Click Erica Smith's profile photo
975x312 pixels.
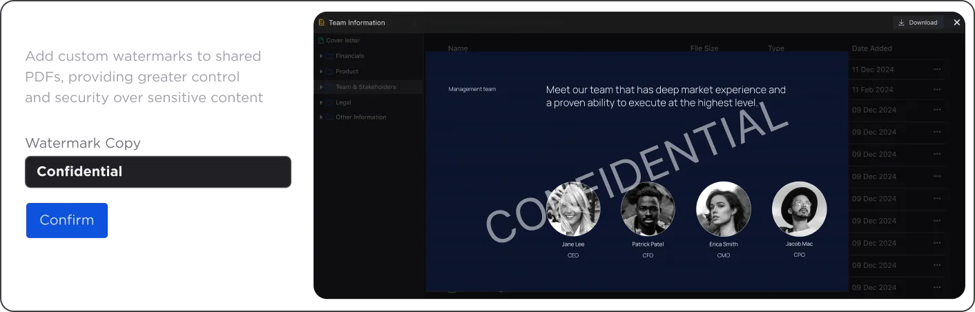point(724,209)
